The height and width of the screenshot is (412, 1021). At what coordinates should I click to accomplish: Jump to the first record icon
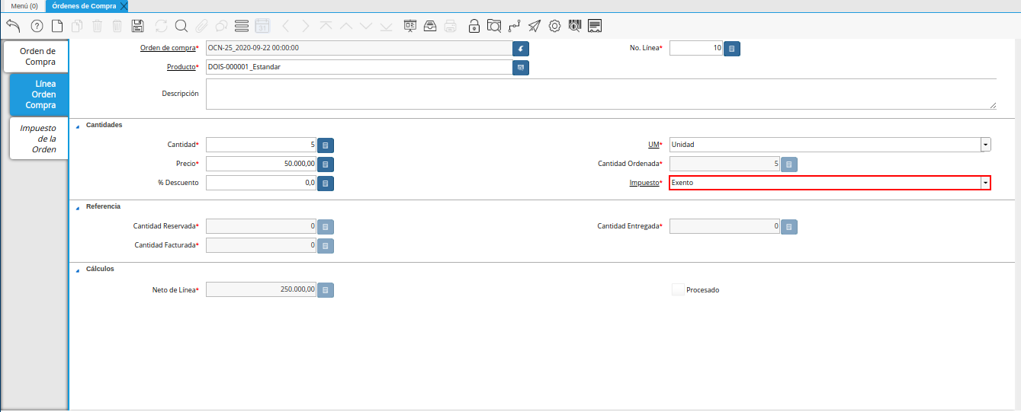point(326,26)
